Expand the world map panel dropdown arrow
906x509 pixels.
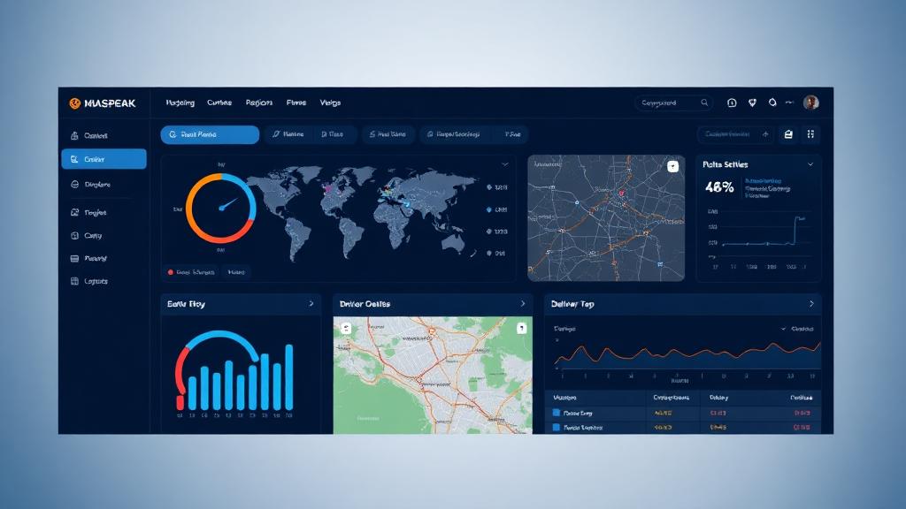(x=506, y=164)
